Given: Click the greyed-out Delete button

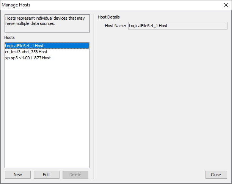Looking at the screenshot, I should (75, 175).
